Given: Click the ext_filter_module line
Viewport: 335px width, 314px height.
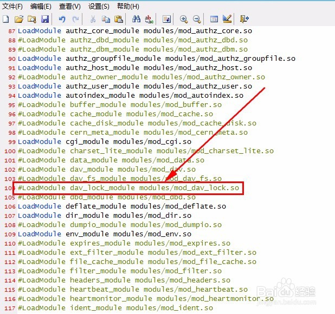Looking at the screenshot, I should point(137,253).
